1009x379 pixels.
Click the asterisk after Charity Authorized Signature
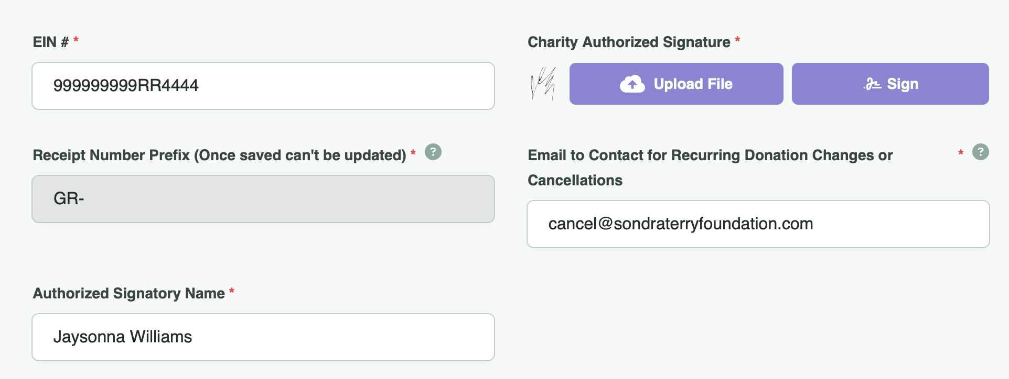click(737, 40)
